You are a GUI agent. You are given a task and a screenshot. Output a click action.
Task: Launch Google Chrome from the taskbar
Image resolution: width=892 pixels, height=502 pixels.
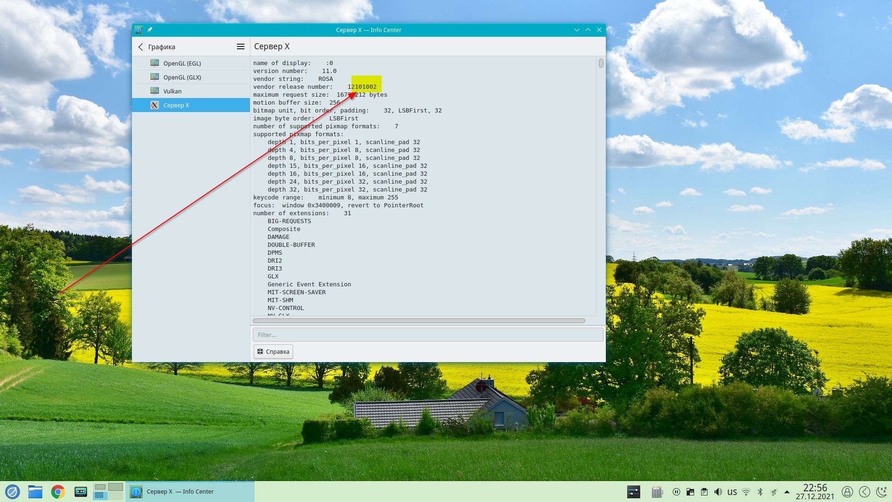(58, 492)
